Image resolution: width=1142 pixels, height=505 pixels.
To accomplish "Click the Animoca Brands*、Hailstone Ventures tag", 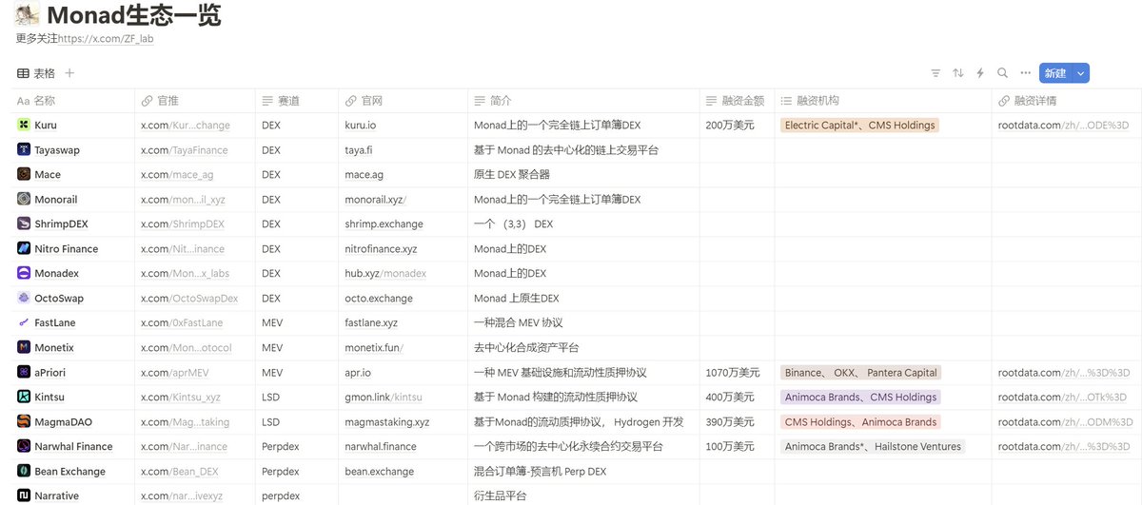I will coord(873,446).
